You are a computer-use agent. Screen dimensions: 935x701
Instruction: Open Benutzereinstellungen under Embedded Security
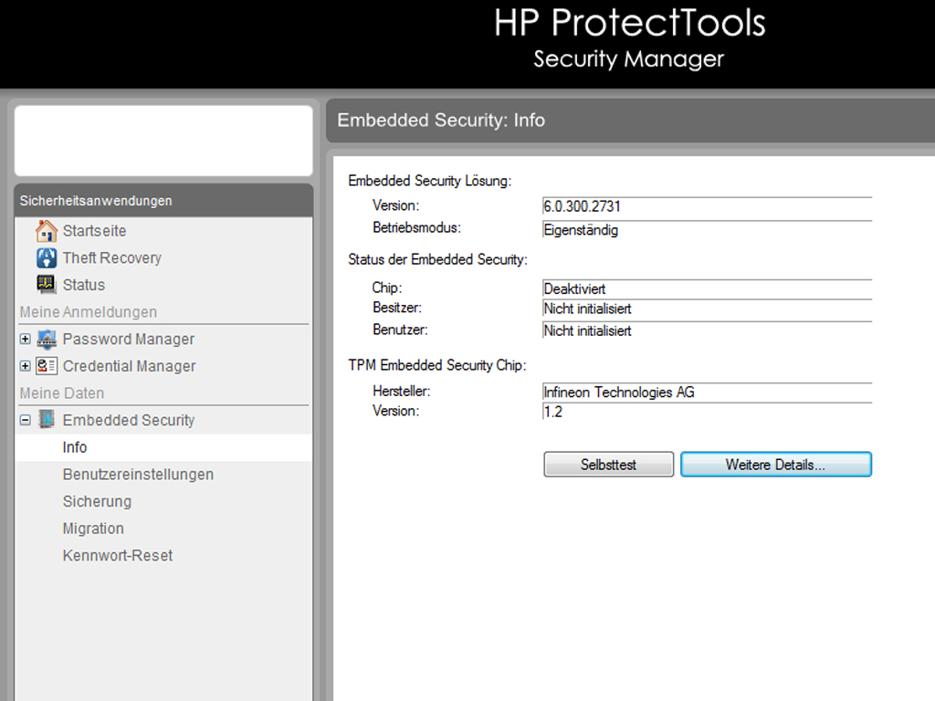click(138, 475)
